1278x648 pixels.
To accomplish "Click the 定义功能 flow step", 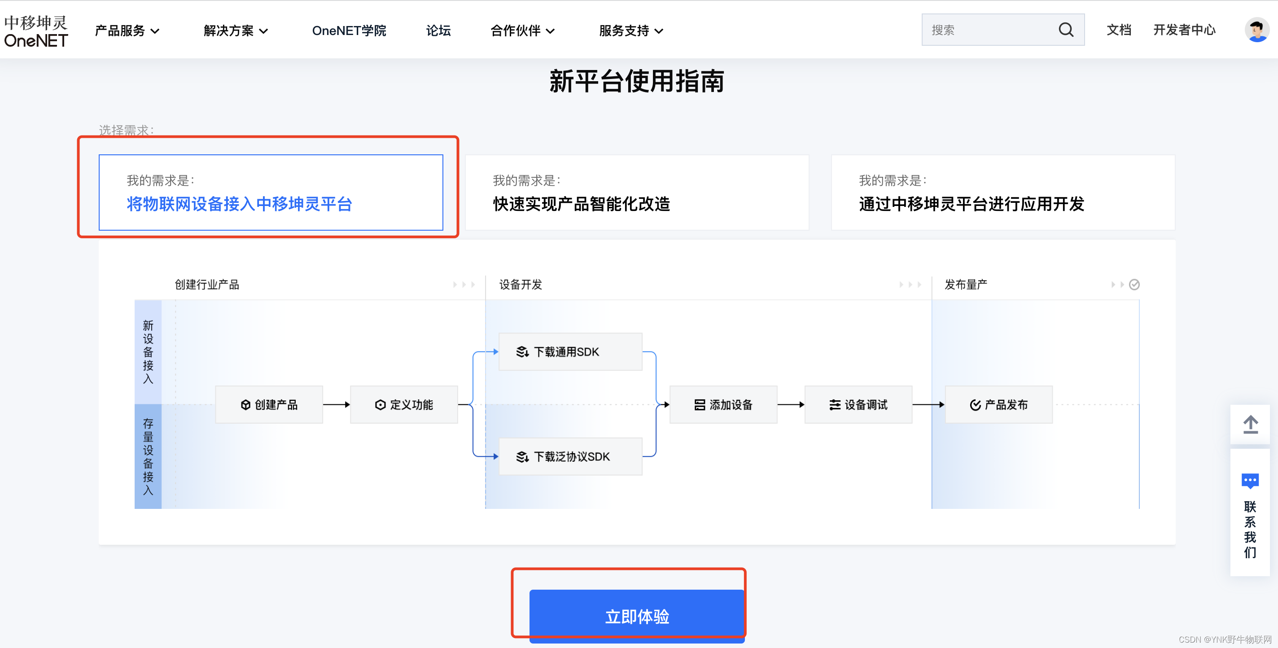I will [x=404, y=404].
